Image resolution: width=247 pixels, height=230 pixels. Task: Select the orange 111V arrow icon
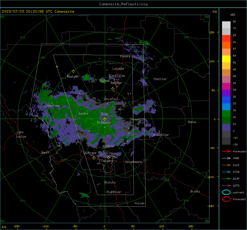226,165
